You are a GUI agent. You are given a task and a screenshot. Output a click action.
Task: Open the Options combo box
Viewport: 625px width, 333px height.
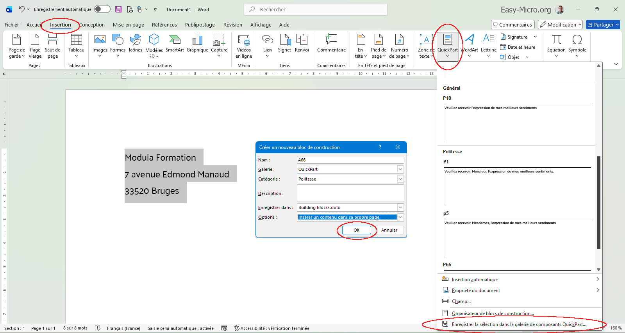pos(400,217)
